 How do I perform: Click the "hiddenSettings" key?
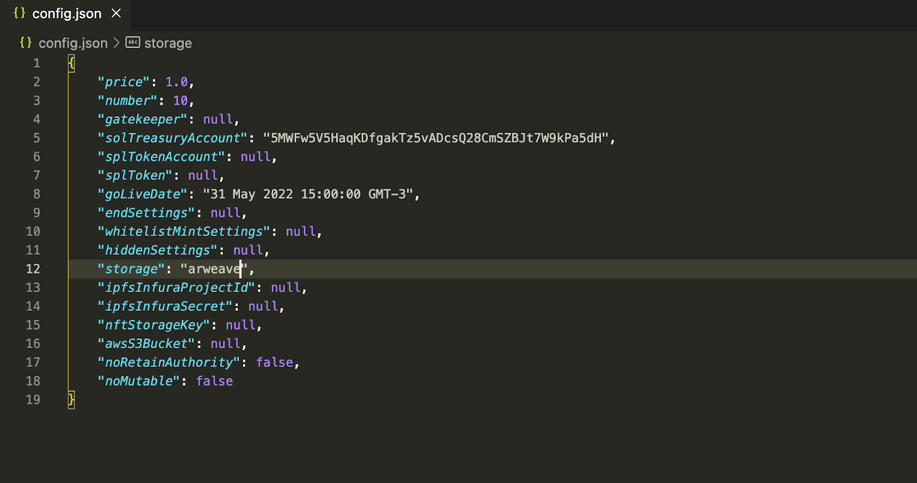[x=158, y=251]
